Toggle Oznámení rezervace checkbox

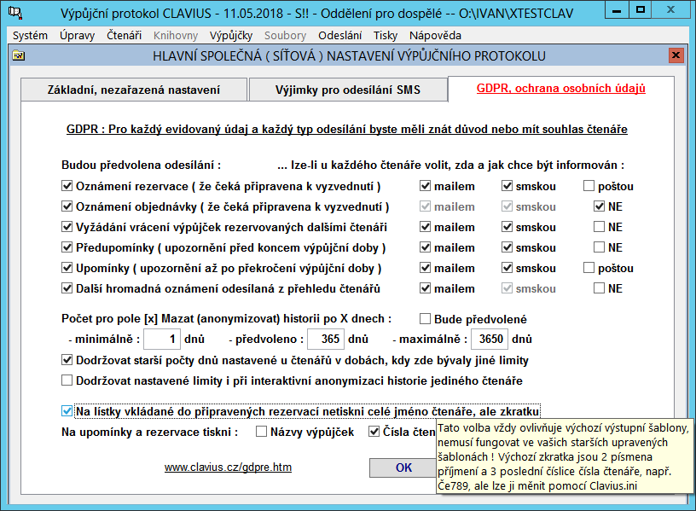pos(67,186)
